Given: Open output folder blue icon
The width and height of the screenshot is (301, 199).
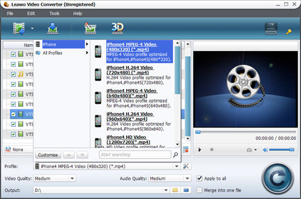Looking at the screenshot, I should [x=186, y=190].
